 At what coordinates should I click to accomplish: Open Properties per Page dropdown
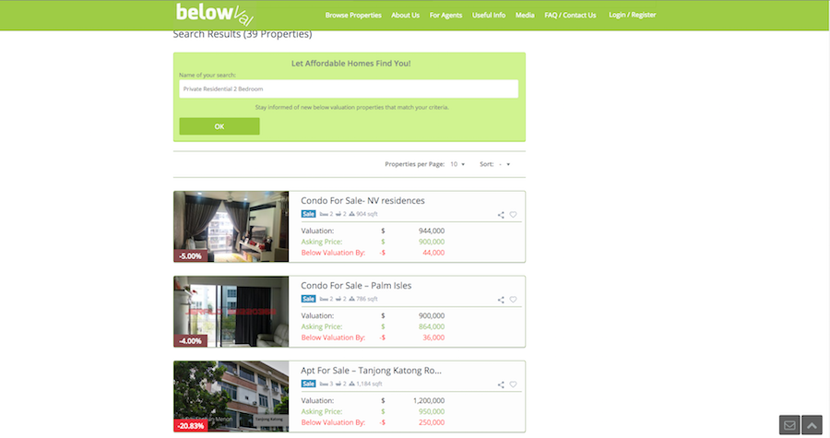(x=457, y=164)
